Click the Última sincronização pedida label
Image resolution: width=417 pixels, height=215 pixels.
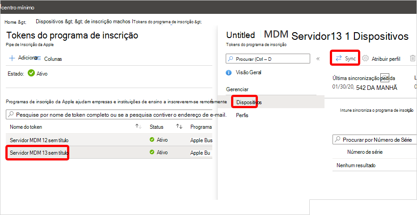363,78
